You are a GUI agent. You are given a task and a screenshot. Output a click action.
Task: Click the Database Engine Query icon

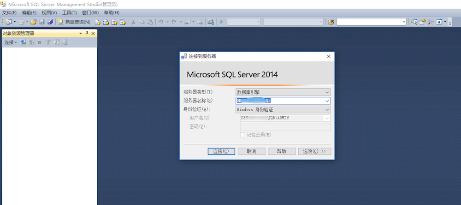97,22
